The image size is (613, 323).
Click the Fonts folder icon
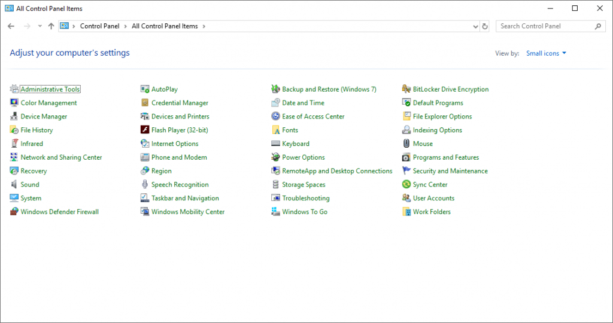pyautogui.click(x=275, y=130)
